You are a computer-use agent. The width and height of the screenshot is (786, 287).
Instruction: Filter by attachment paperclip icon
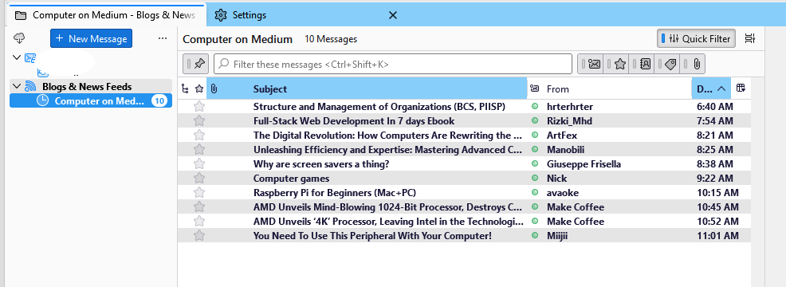[x=693, y=64]
